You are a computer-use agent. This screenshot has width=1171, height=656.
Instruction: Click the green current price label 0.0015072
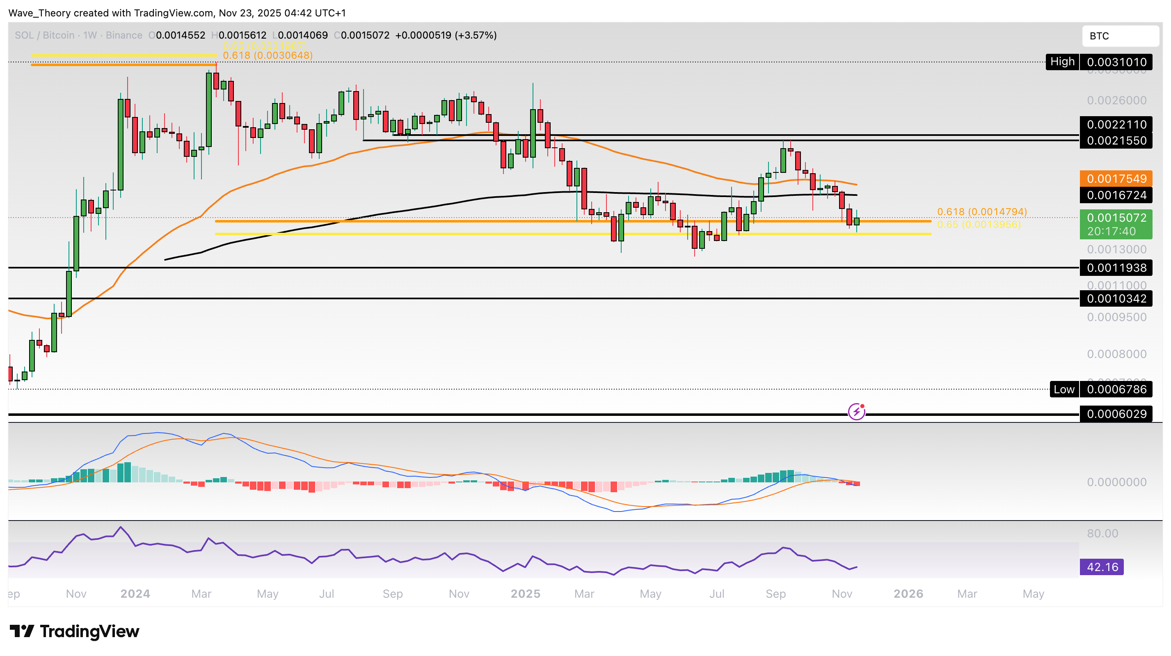tap(1117, 218)
